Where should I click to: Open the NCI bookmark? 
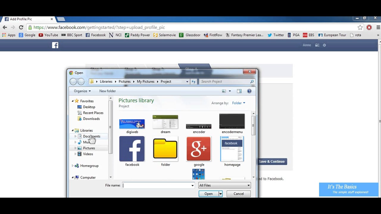pyautogui.click(x=115, y=35)
